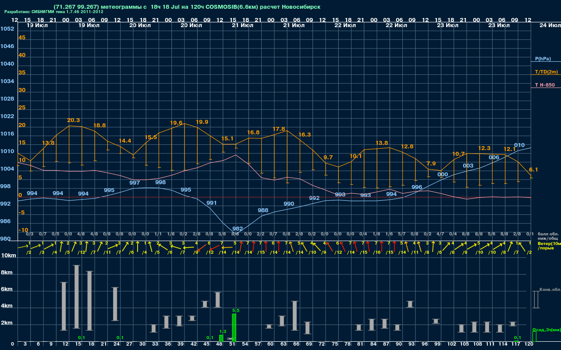Click the '24 Июл' date label
The image size is (561, 350).
coord(549,25)
